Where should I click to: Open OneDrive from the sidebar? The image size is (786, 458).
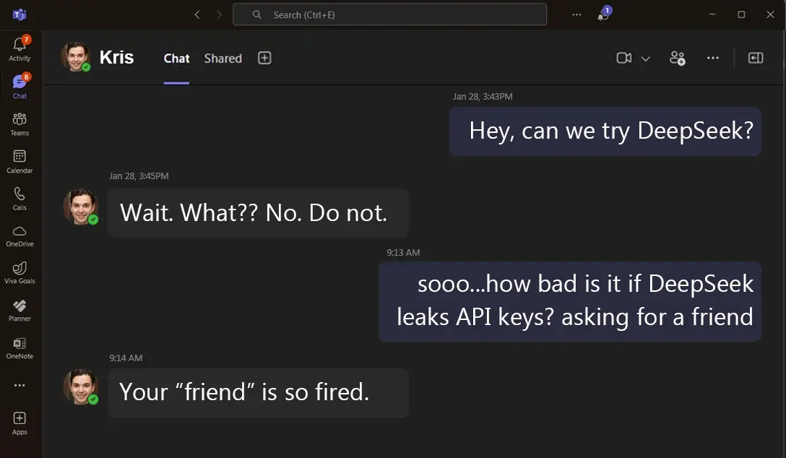coord(20,235)
